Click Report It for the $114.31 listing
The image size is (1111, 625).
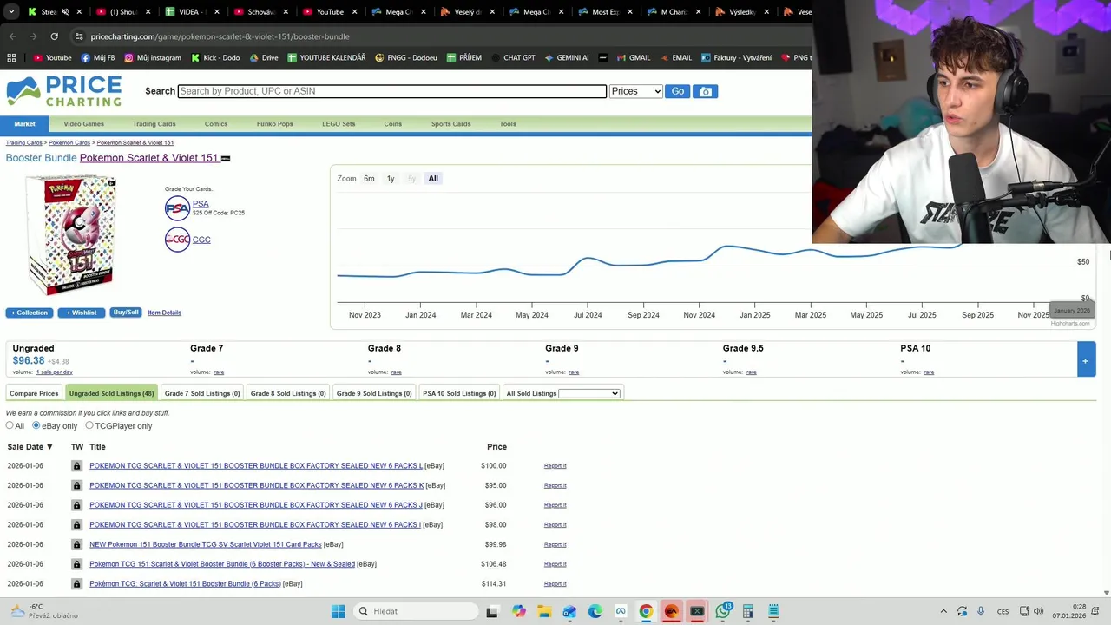pos(555,584)
